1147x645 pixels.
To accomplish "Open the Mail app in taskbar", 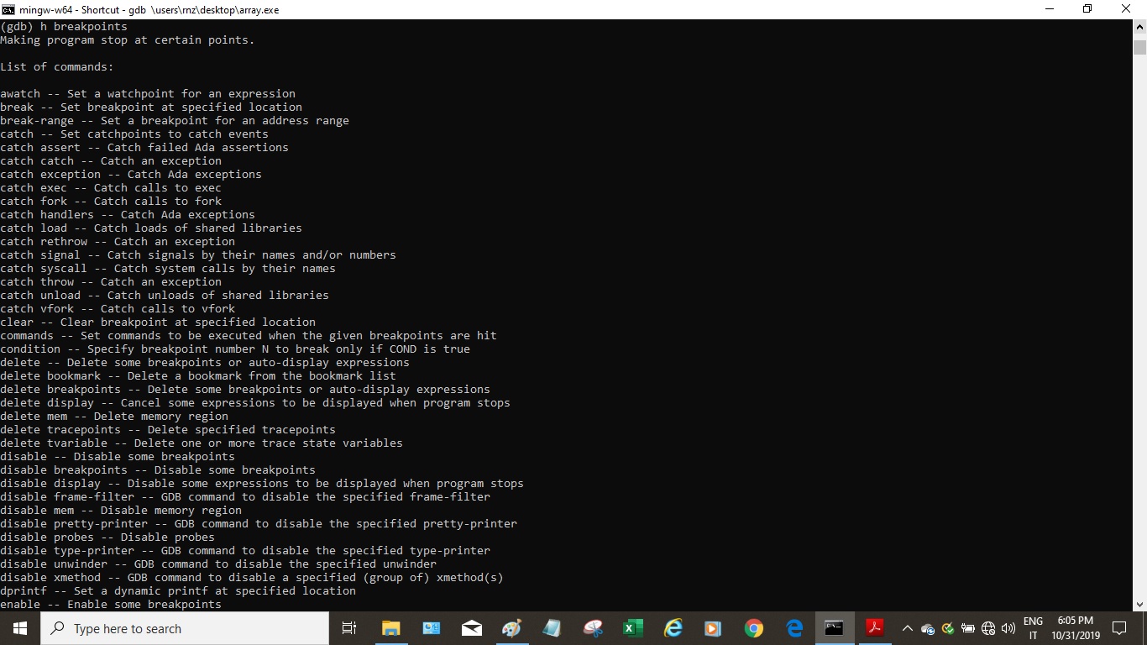I will click(472, 628).
